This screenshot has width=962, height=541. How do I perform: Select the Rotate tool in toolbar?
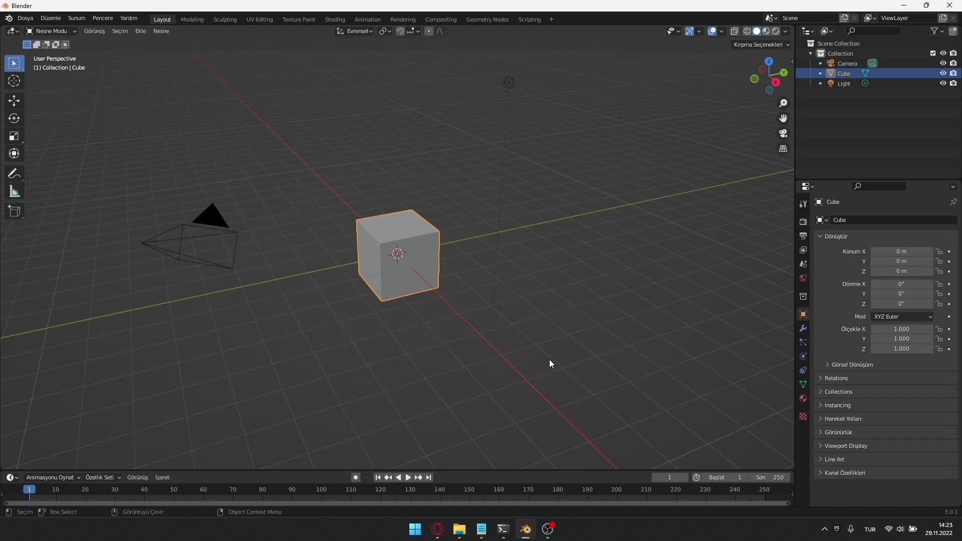pos(15,118)
